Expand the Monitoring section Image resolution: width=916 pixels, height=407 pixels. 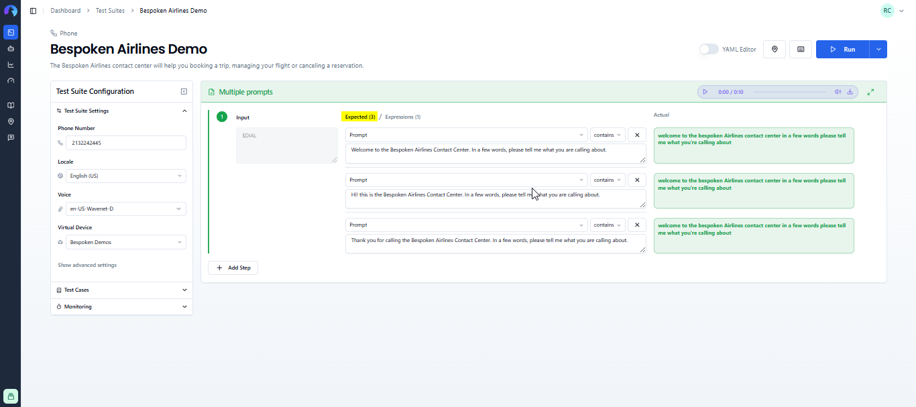point(121,306)
